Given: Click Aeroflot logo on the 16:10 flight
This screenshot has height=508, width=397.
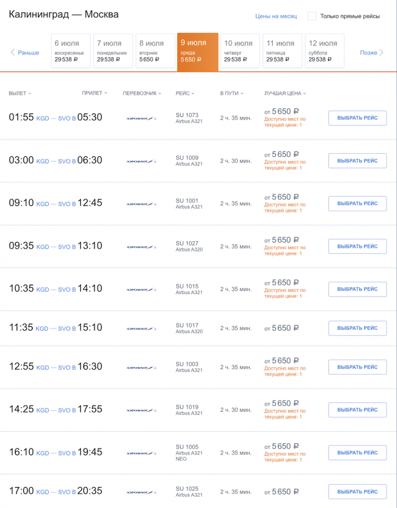Looking at the screenshot, I should 141,453.
